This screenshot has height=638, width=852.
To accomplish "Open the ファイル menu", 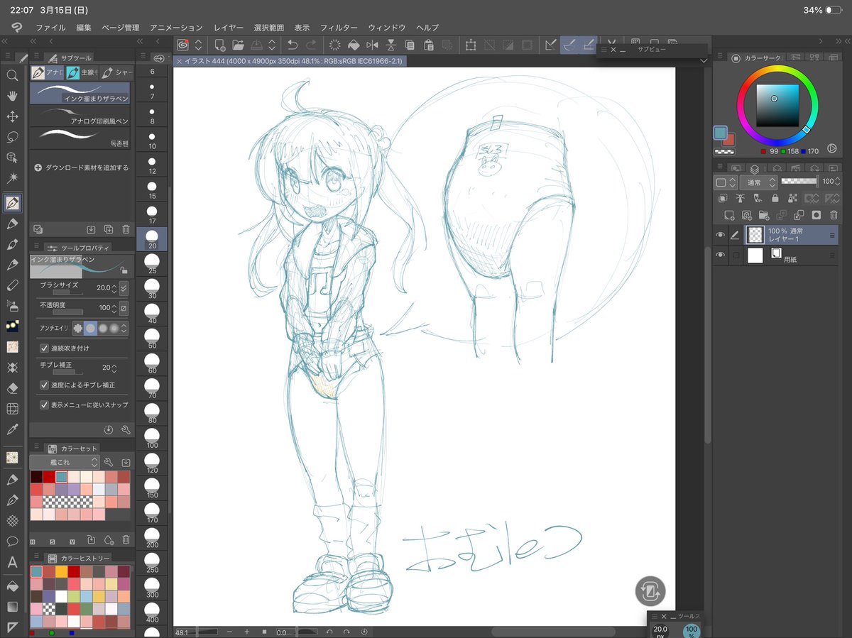I will click(50, 27).
